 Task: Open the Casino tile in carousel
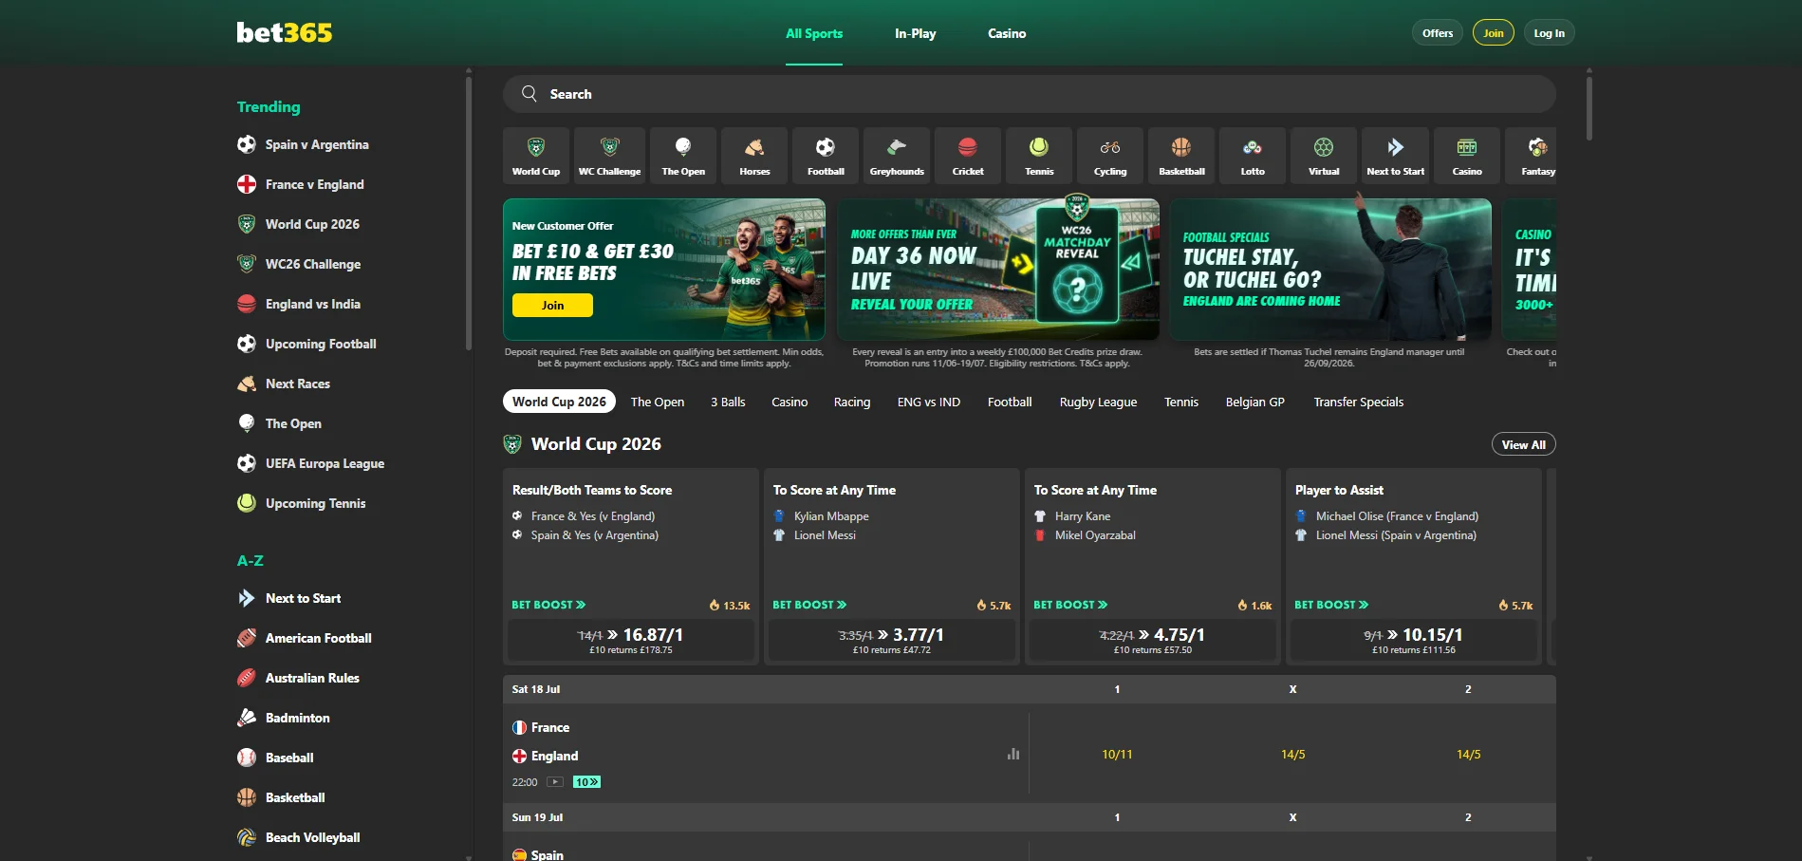tap(1467, 155)
